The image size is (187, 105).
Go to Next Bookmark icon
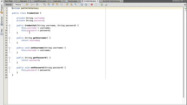tap(71, 5)
